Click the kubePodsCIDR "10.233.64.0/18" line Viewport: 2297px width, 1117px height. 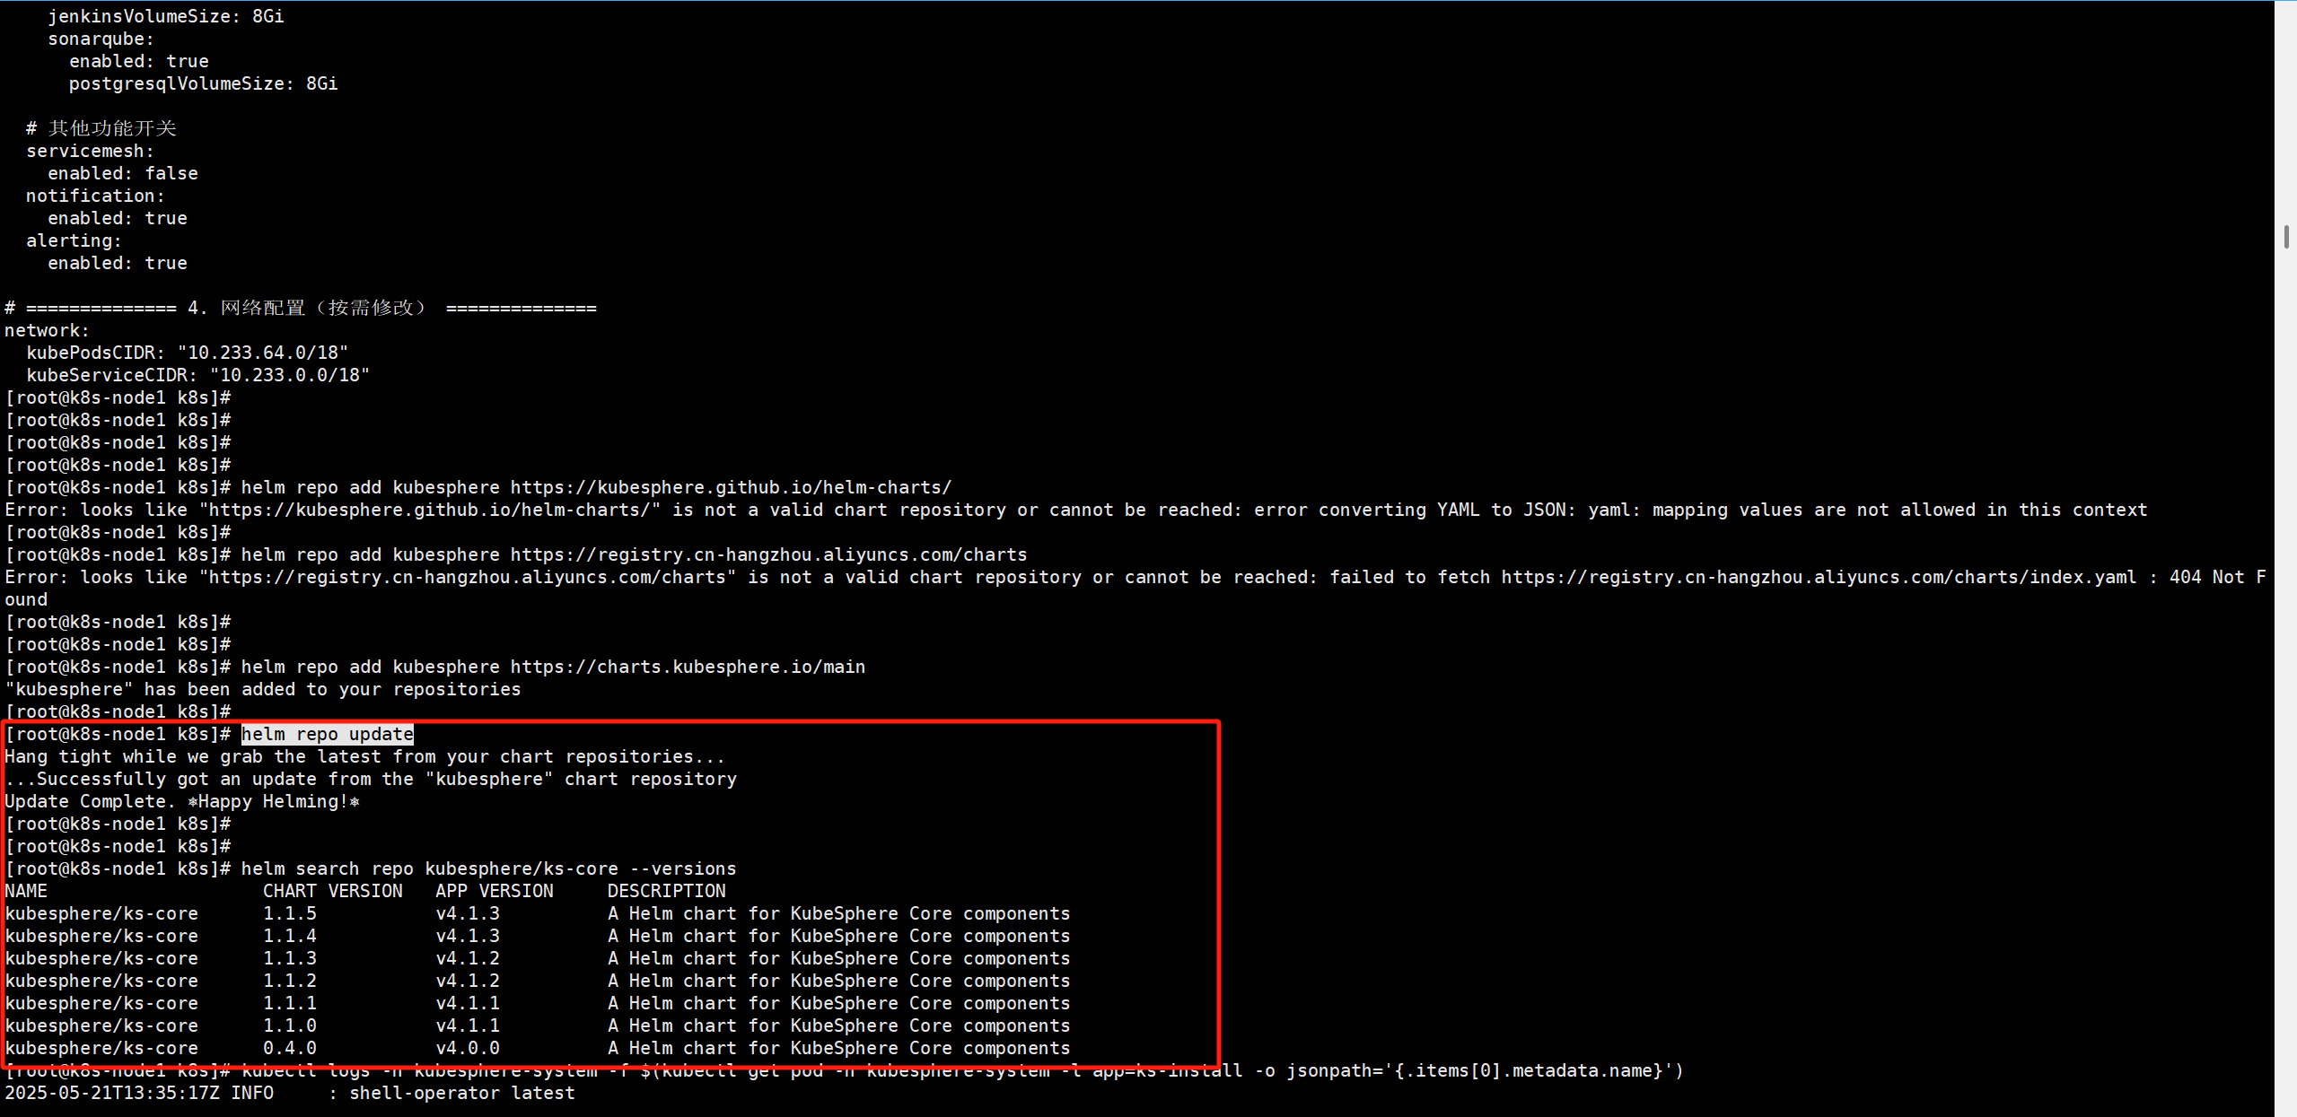coord(188,353)
